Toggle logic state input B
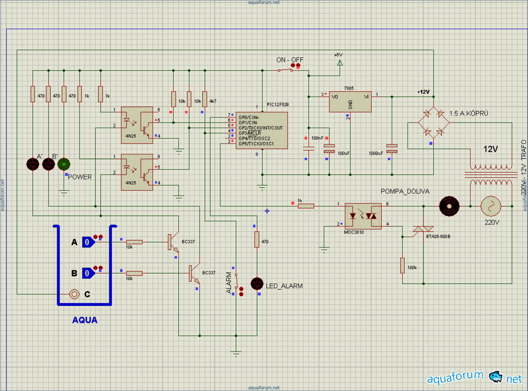This screenshot has height=391, width=528. [x=88, y=273]
